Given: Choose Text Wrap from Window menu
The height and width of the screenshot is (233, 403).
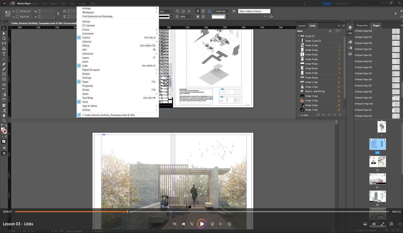Looking at the screenshot, I should (x=118, y=98).
